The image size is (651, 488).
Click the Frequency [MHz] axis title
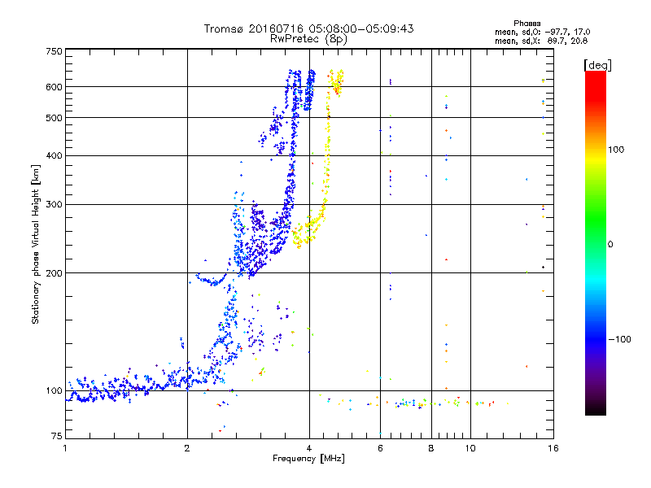(x=308, y=459)
